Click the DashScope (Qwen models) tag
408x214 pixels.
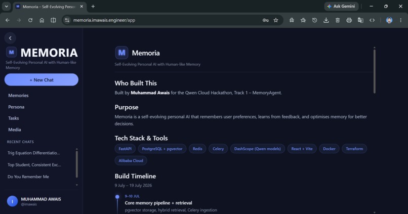point(257,149)
